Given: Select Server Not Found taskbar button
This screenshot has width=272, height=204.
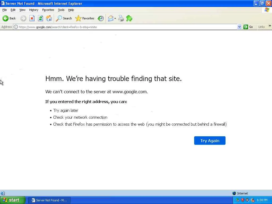Looking at the screenshot, I should (49, 200).
